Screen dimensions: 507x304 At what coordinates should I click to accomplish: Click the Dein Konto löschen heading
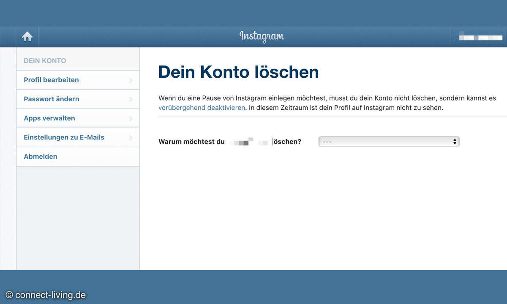pos(238,72)
